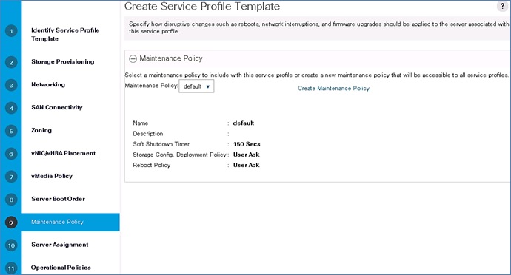Click the 'Maintenance Policy' section heading text
Image resolution: width=511 pixels, height=275 pixels.
(x=171, y=58)
